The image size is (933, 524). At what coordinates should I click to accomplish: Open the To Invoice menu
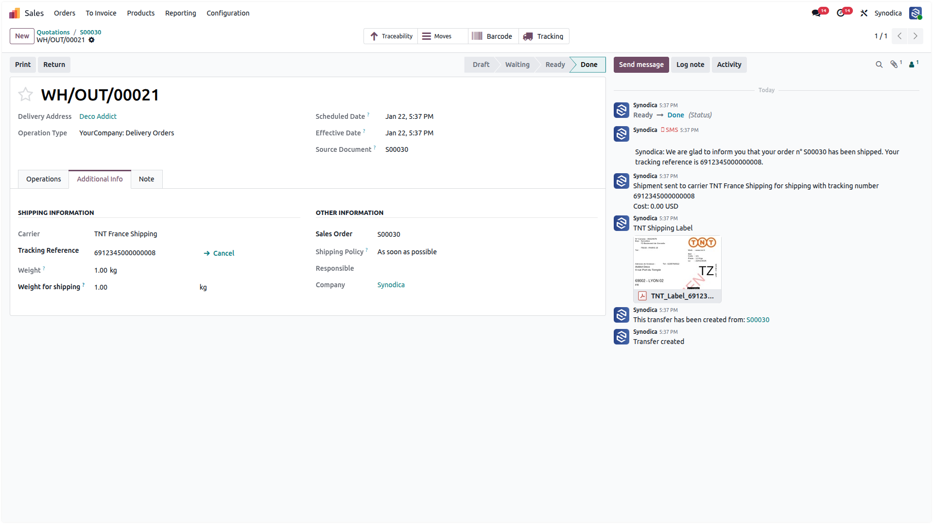tap(101, 13)
